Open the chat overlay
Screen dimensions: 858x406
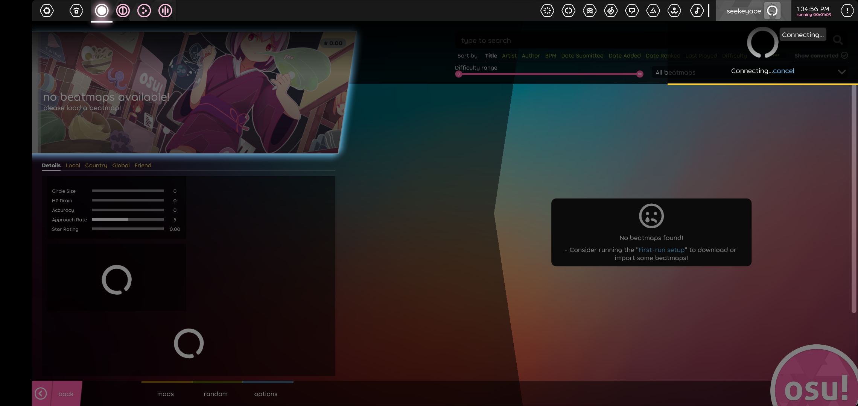pyautogui.click(x=632, y=11)
